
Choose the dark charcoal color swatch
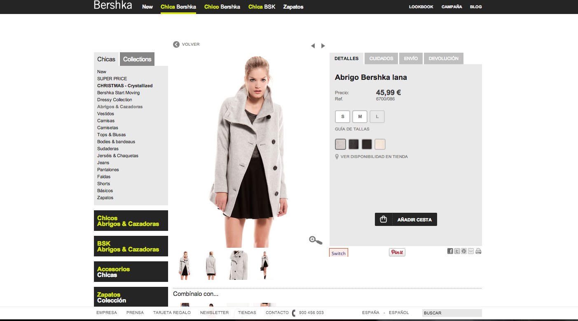click(354, 144)
